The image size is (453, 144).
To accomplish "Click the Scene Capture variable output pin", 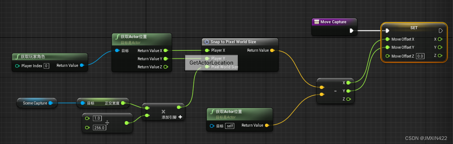I will pos(51,103).
